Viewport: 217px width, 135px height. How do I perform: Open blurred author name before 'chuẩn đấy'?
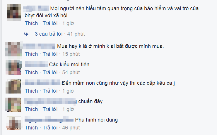[x=50, y=101]
